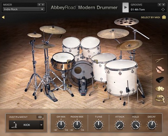Go to next groove

(163, 5)
